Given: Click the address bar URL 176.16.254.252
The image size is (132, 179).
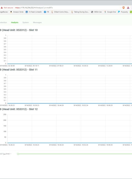Looking at the screenshot, I should [x=34, y=8].
